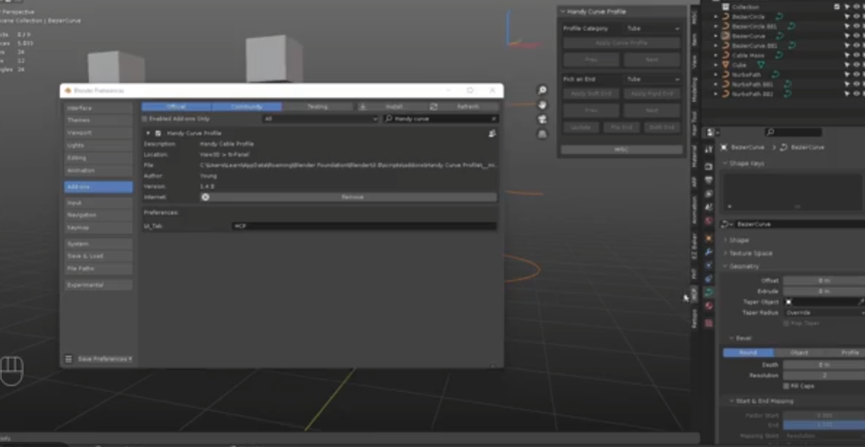Open the add-on category 'All' dropdown
The height and width of the screenshot is (447, 865).
click(x=320, y=119)
